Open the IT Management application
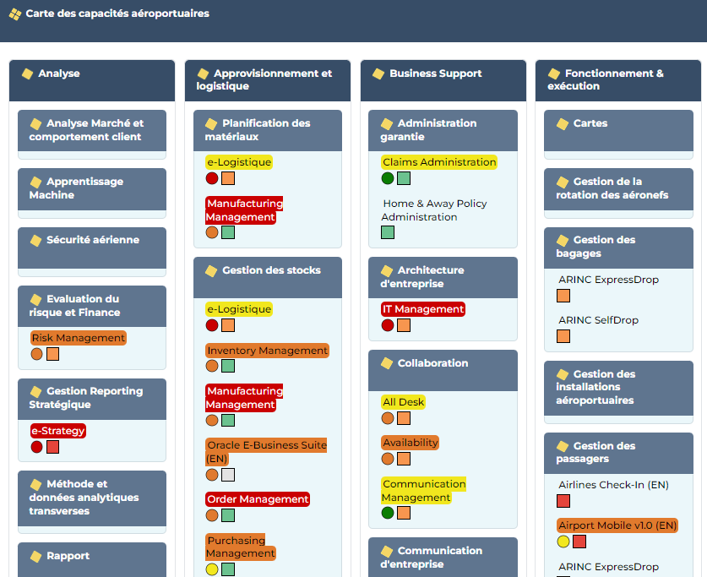The image size is (707, 577). pyautogui.click(x=423, y=309)
